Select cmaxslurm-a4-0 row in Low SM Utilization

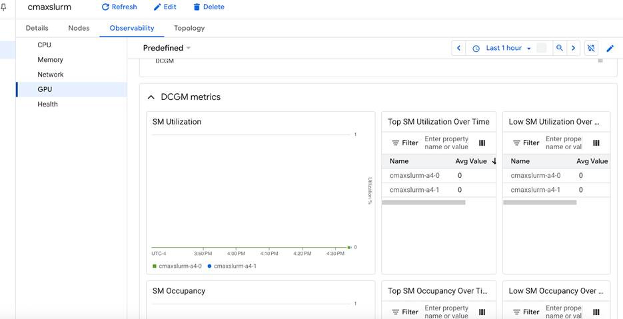pyautogui.click(x=556, y=176)
